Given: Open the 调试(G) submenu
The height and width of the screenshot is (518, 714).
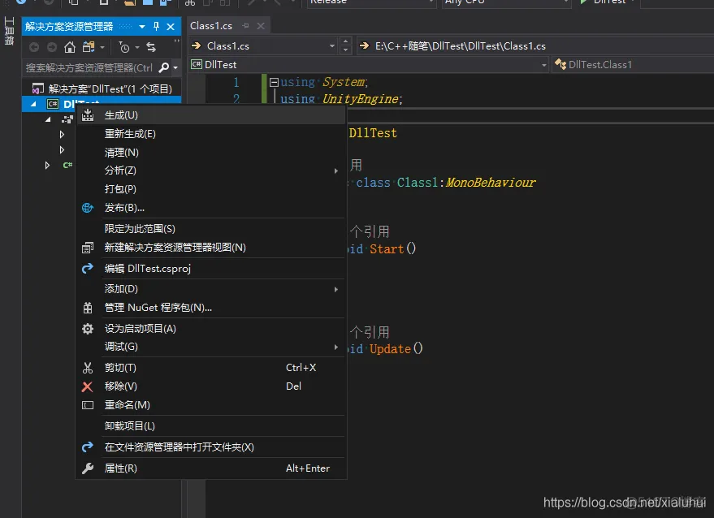Looking at the screenshot, I should 210,347.
